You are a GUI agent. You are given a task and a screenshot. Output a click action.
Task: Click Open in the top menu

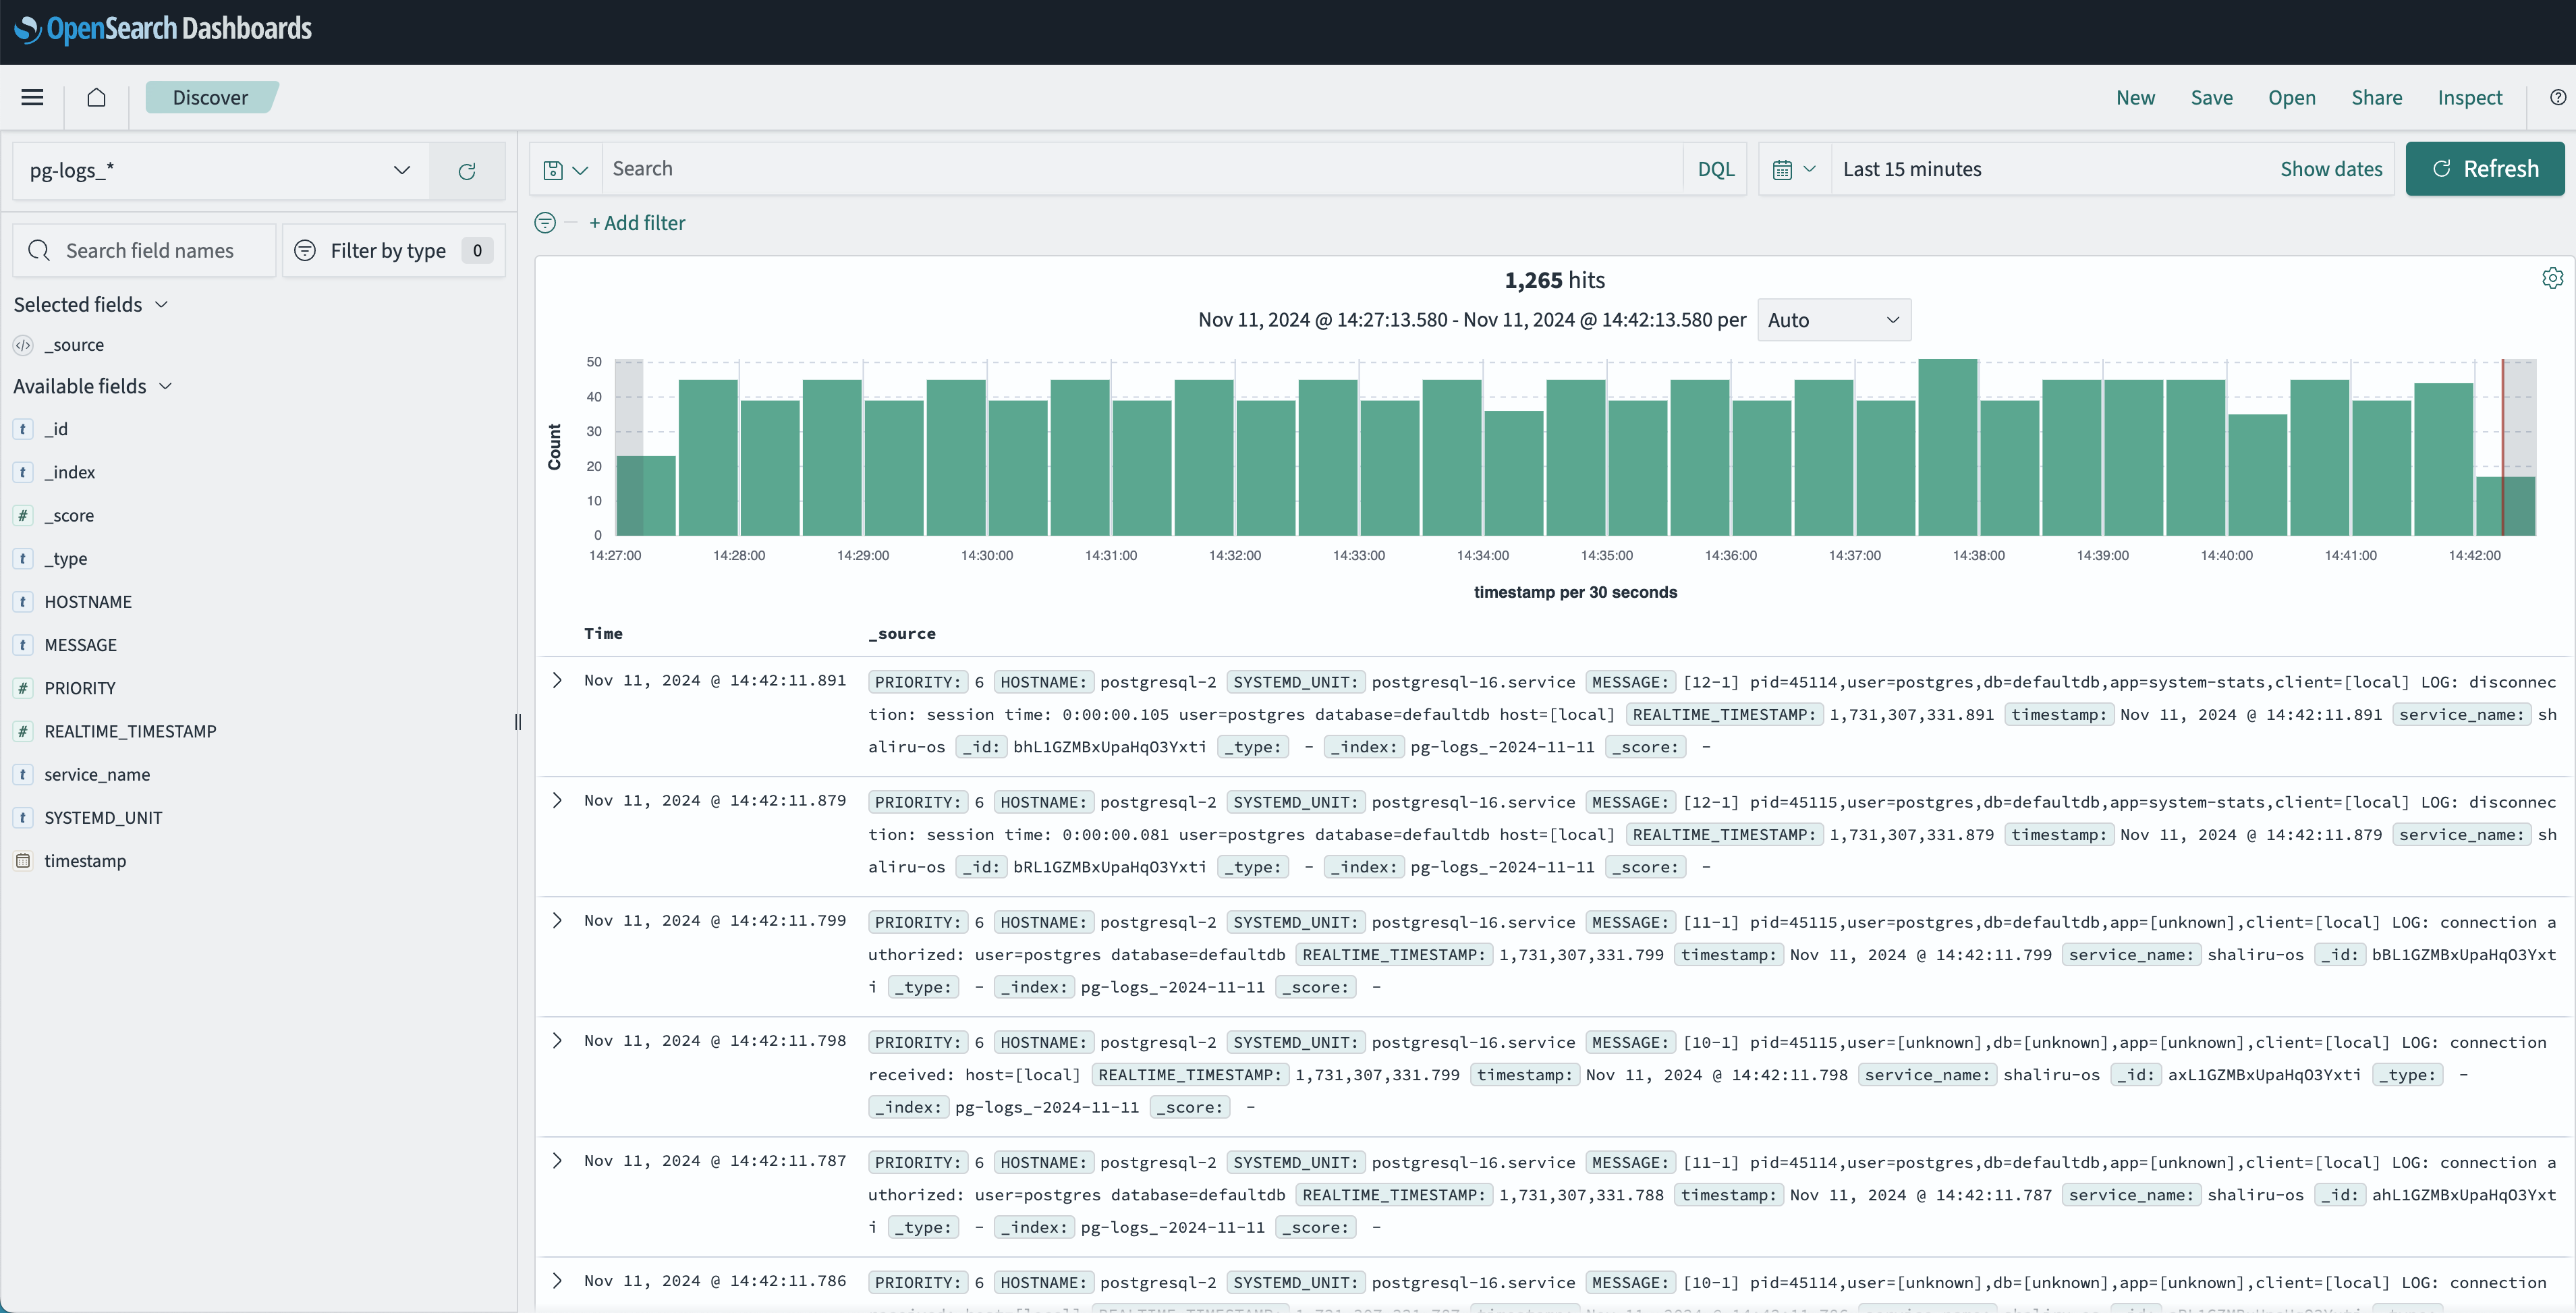[2291, 97]
